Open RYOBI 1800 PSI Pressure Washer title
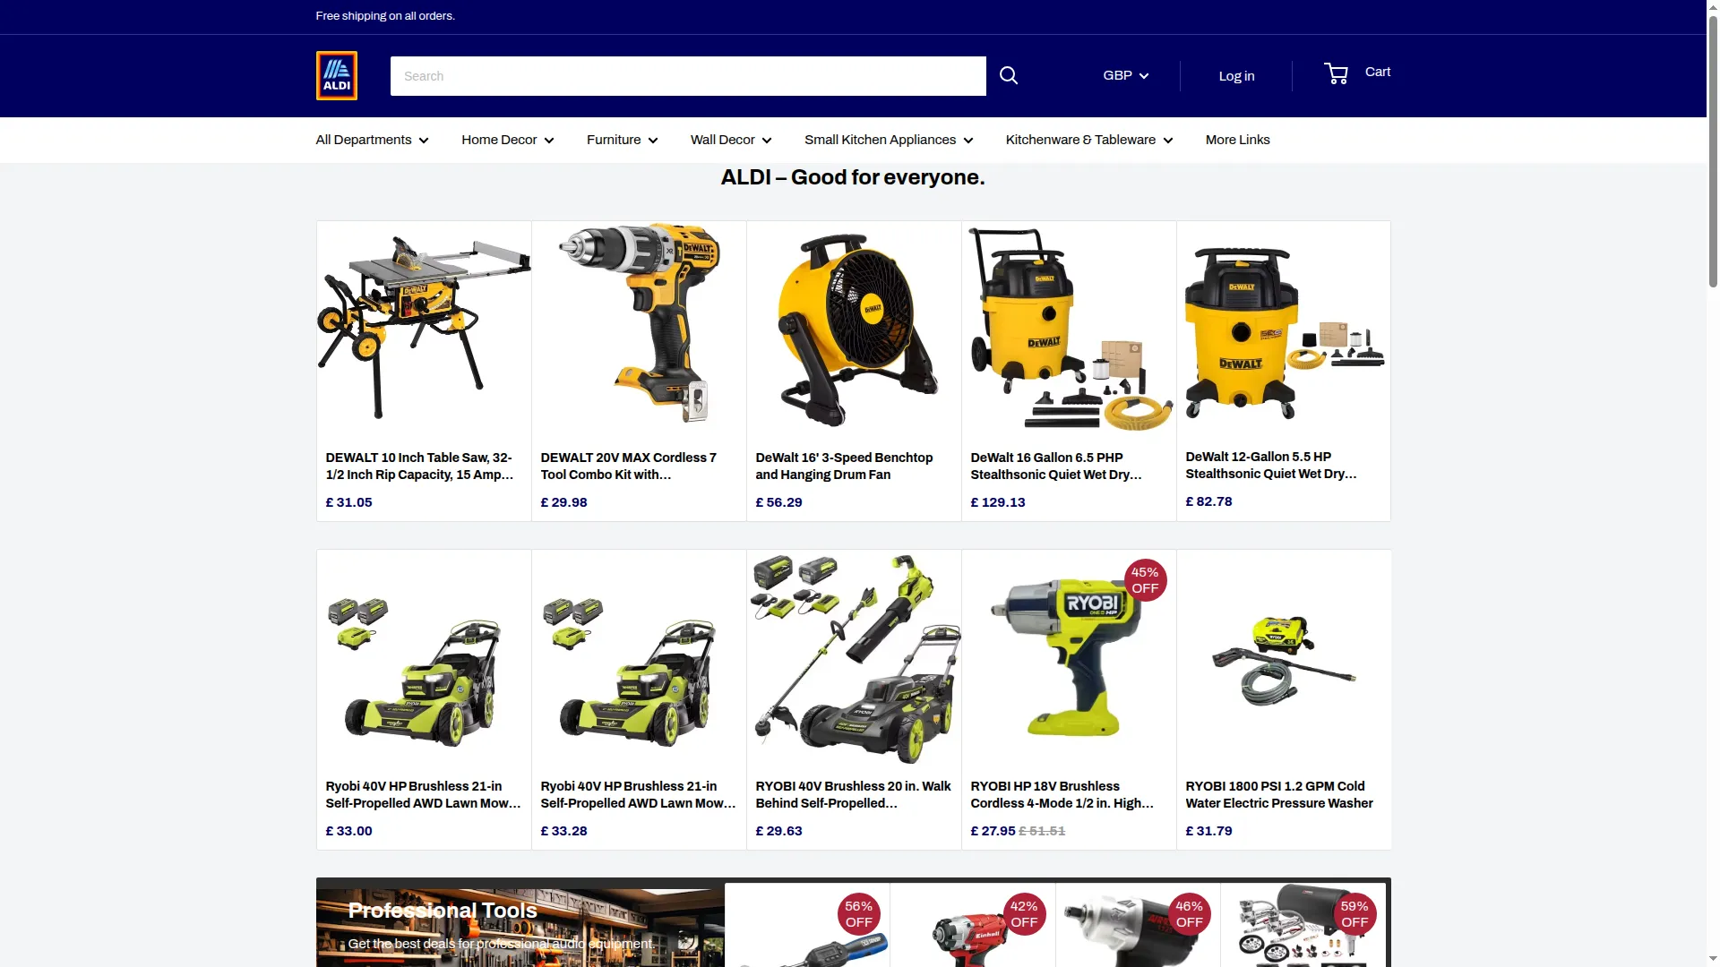This screenshot has width=1720, height=967. pos(1279,795)
